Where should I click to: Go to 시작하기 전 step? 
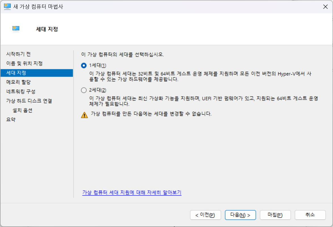click(18, 54)
